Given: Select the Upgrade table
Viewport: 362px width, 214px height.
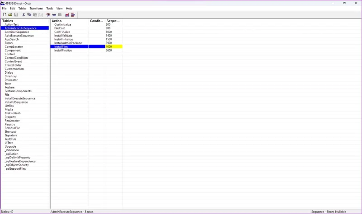Looking at the screenshot, I should (x=10, y=146).
